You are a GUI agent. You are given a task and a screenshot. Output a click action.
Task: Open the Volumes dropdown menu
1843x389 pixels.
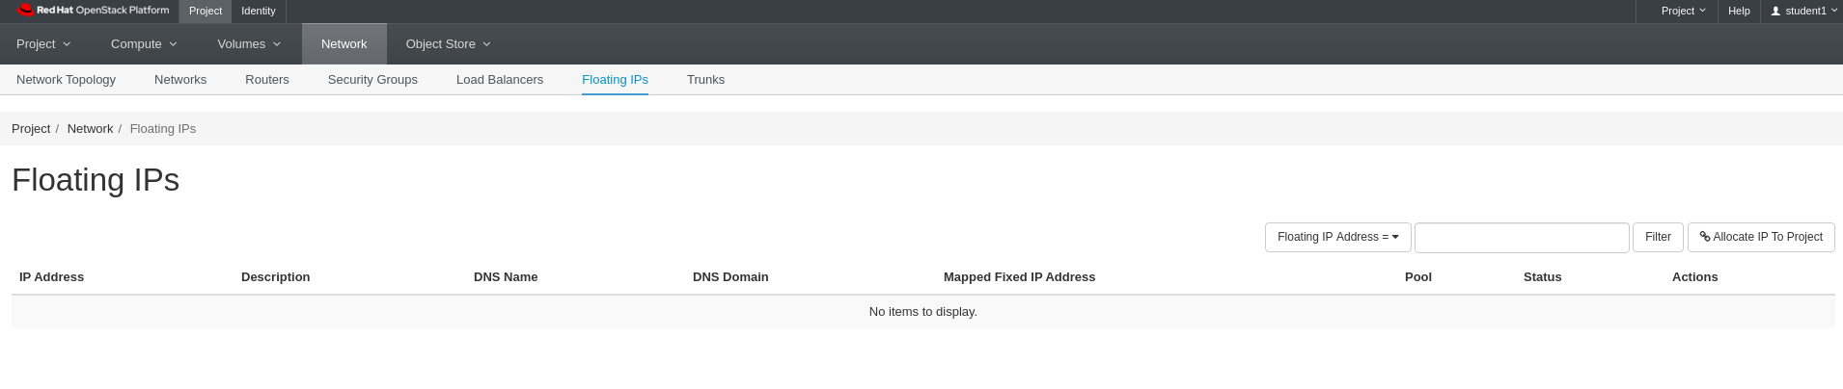click(249, 44)
